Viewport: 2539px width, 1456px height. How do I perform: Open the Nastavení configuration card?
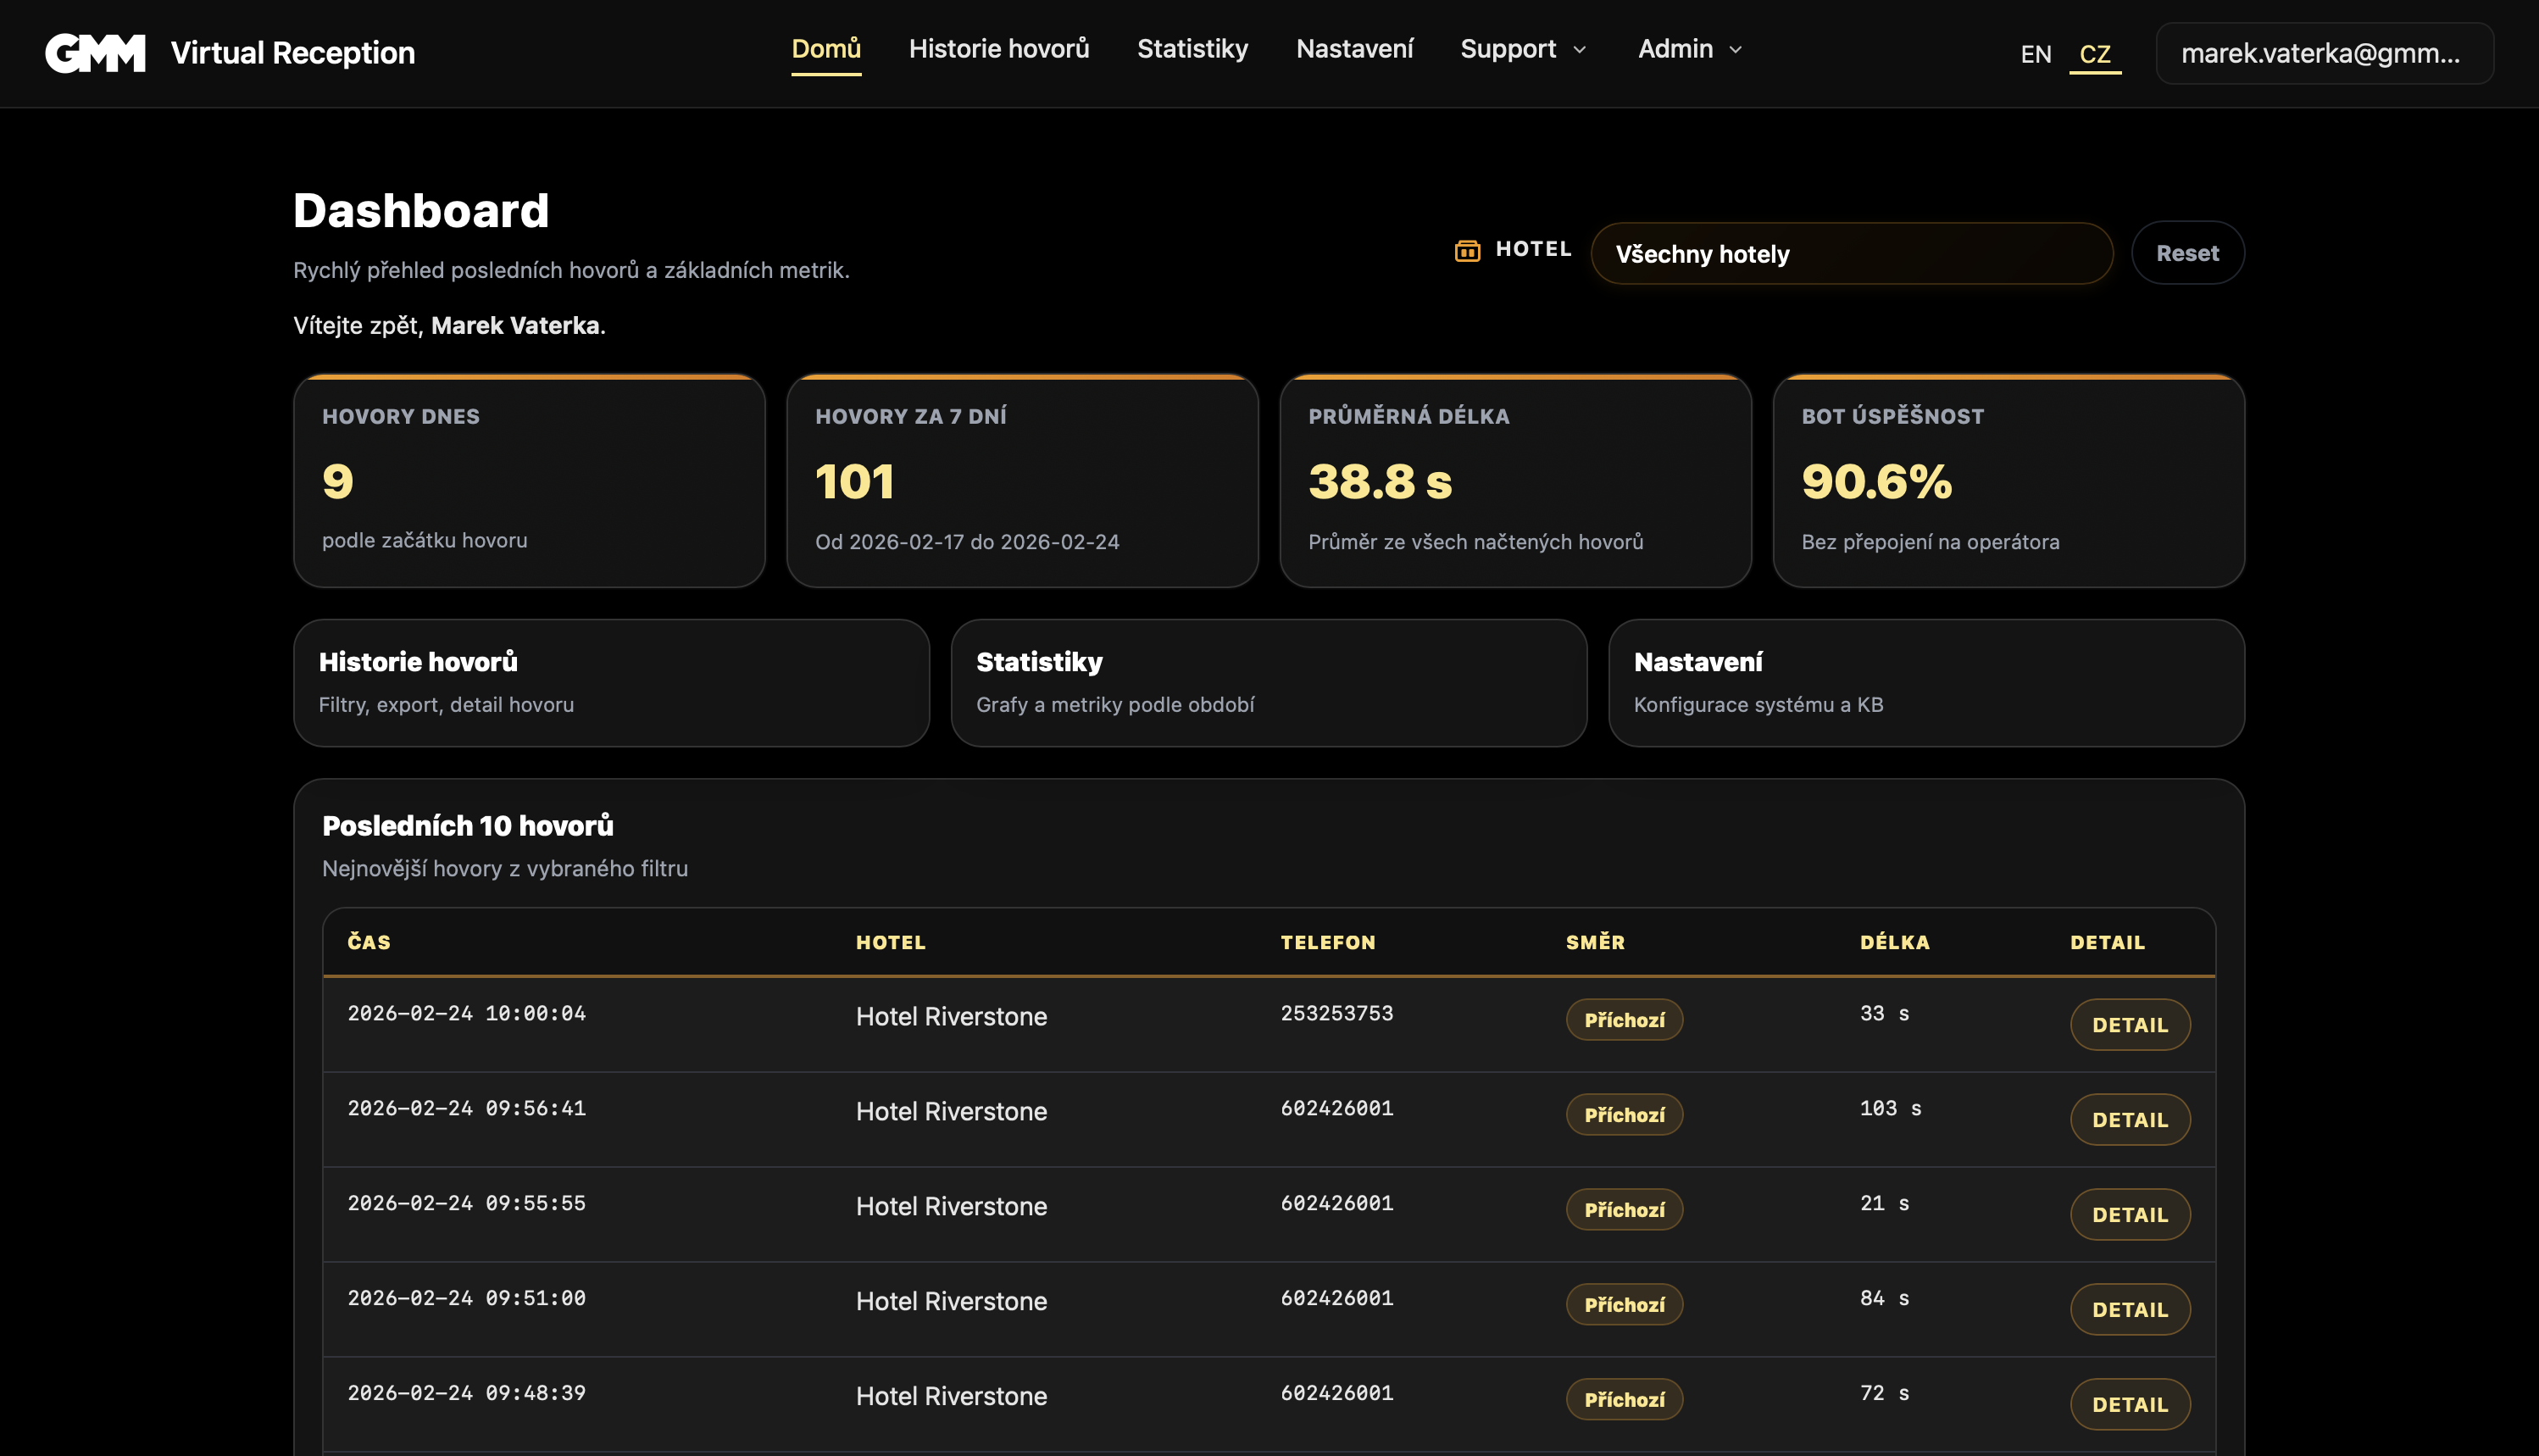click(1925, 682)
